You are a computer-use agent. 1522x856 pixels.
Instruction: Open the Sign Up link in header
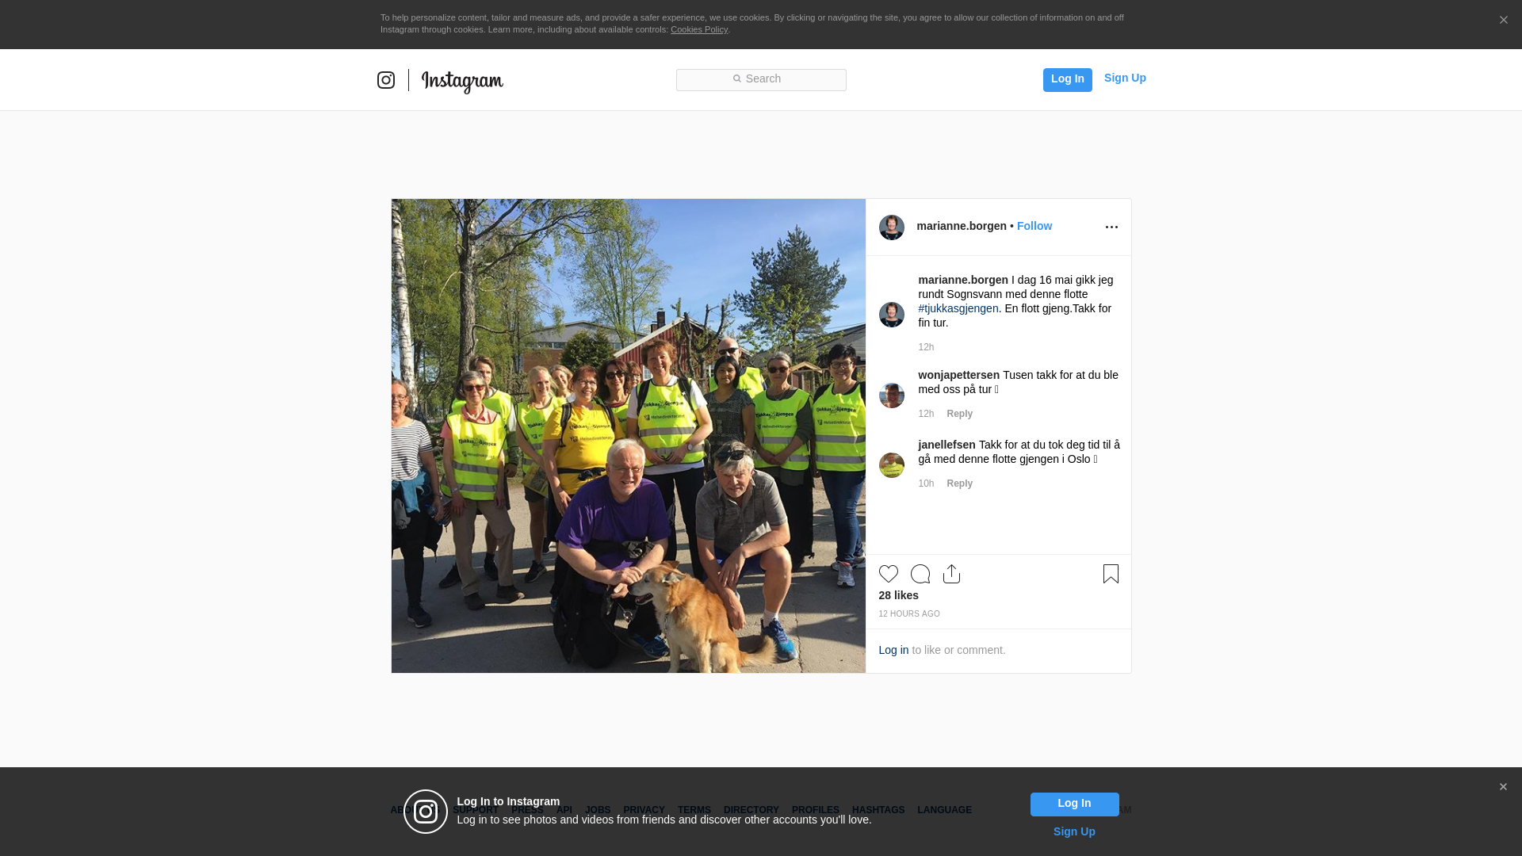[1124, 78]
